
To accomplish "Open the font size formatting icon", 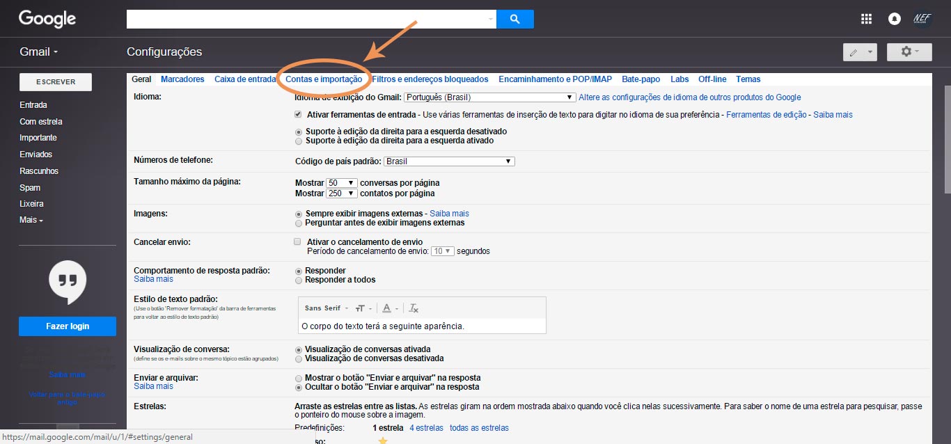I will 362,308.
